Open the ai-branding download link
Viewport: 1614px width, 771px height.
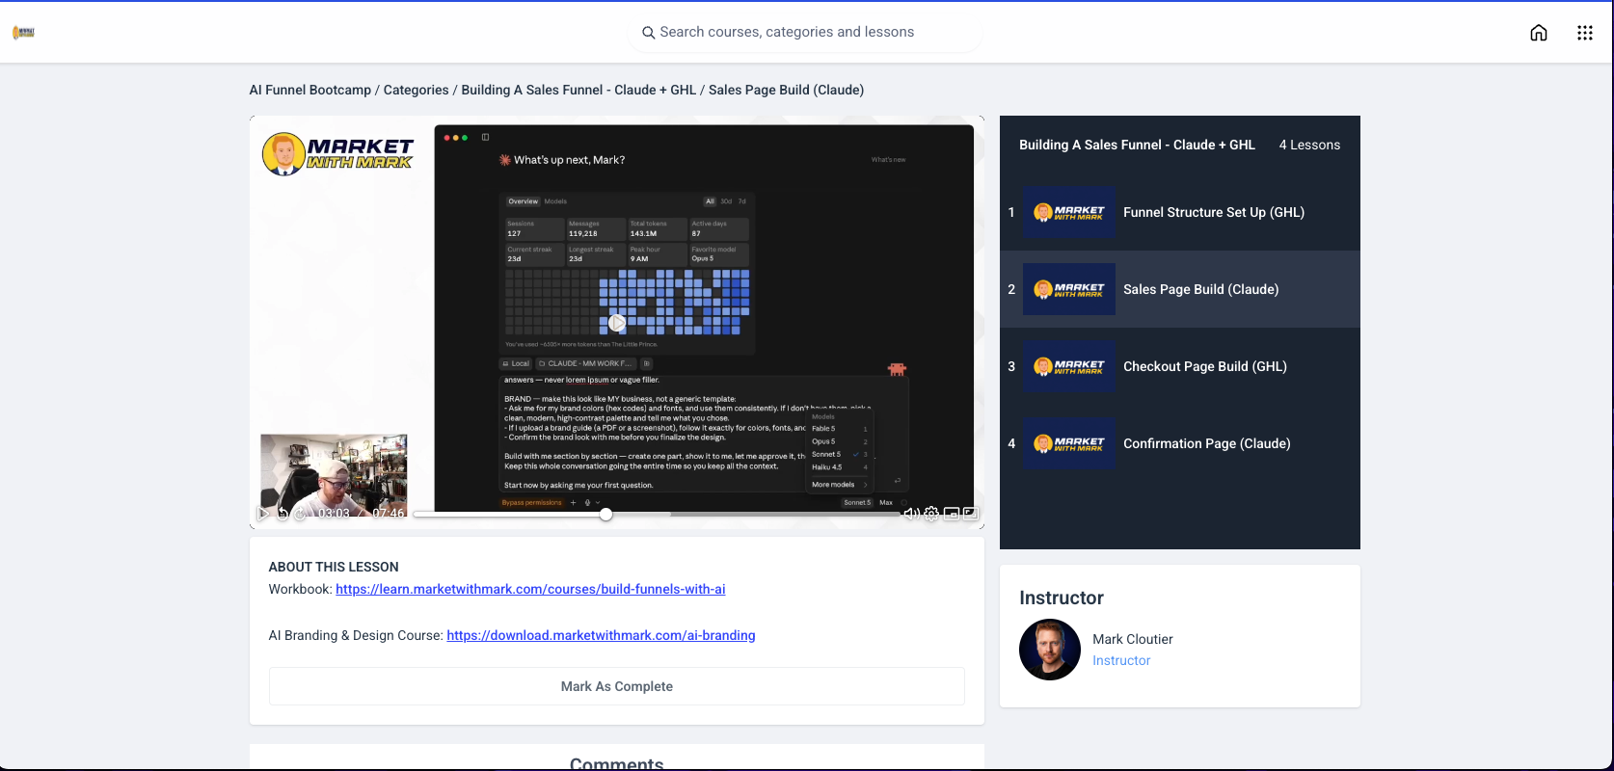click(x=601, y=635)
